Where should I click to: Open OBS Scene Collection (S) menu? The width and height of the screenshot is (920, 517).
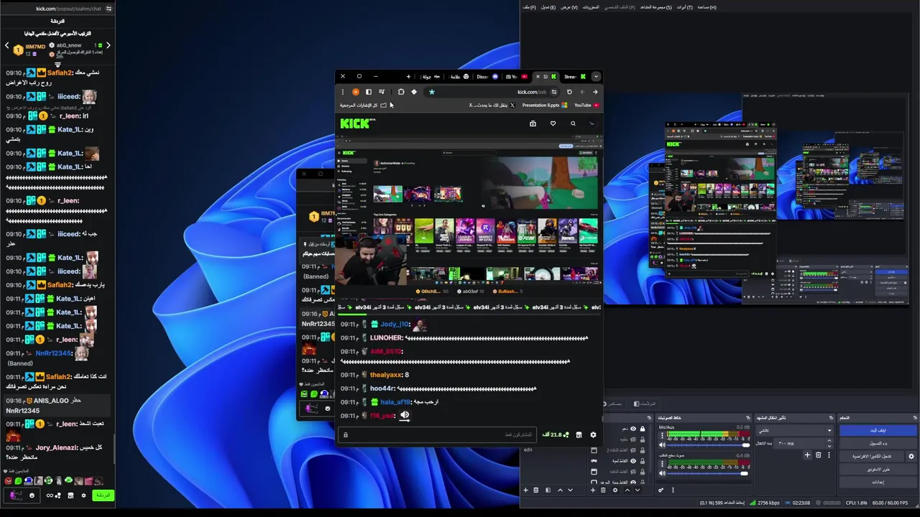click(656, 7)
